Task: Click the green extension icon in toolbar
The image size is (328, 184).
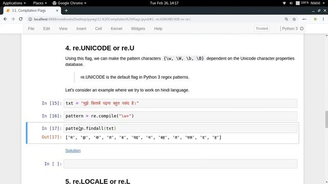Action: (315, 19)
